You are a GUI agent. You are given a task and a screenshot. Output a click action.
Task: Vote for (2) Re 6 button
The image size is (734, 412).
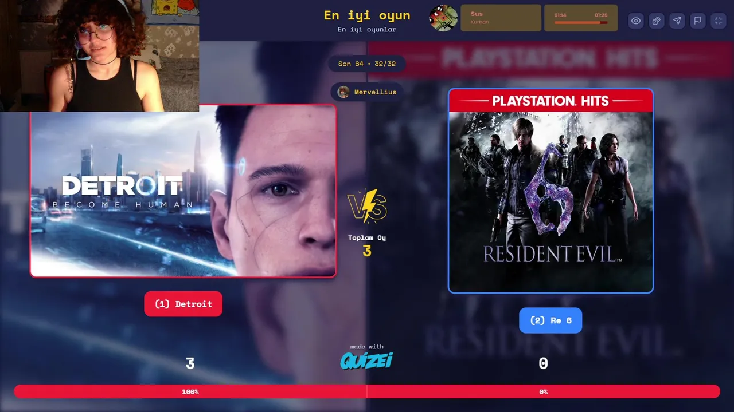coord(550,320)
